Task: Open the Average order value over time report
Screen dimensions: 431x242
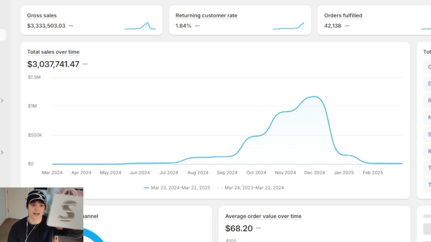Action: pos(263,216)
